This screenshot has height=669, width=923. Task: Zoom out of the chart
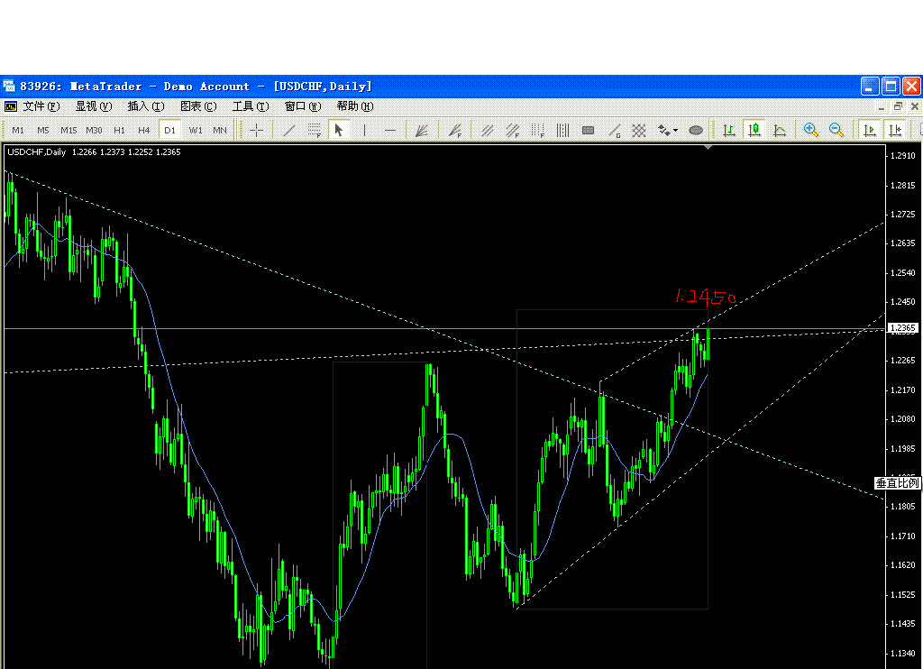point(836,130)
